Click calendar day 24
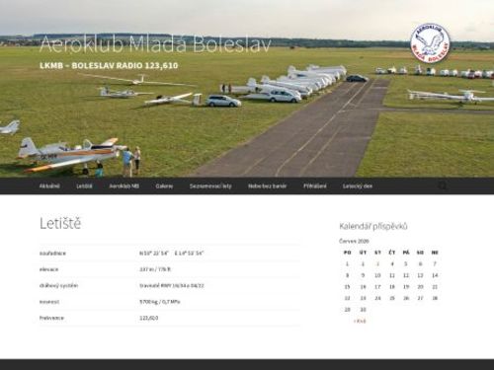 point(377,298)
